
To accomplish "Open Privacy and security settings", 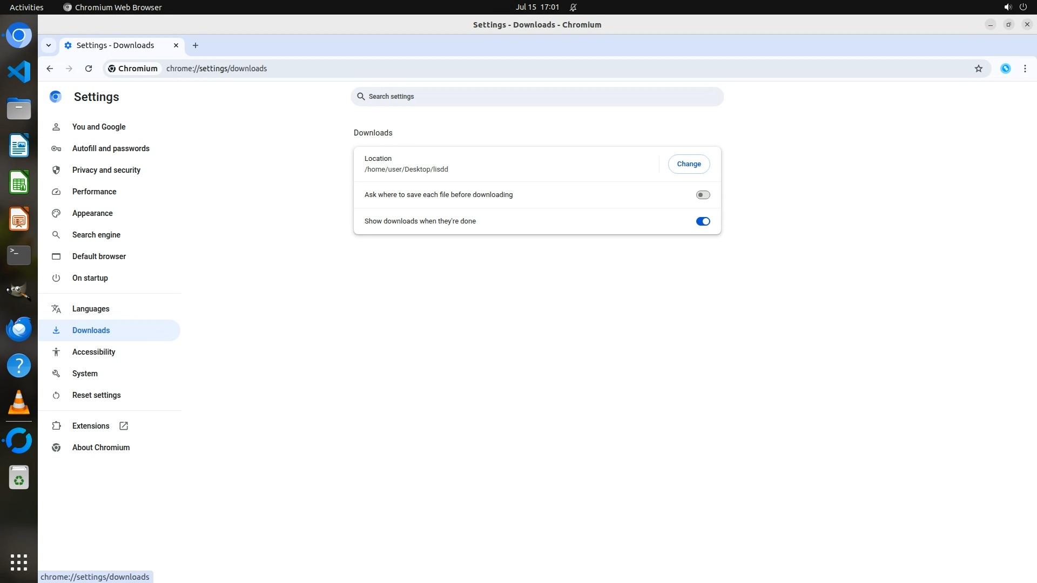I will pos(106,170).
